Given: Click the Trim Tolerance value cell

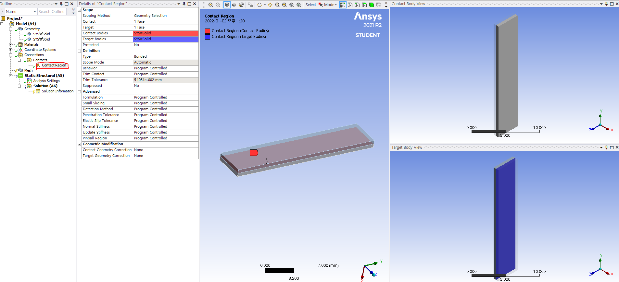Looking at the screenshot, I should pyautogui.click(x=166, y=80).
